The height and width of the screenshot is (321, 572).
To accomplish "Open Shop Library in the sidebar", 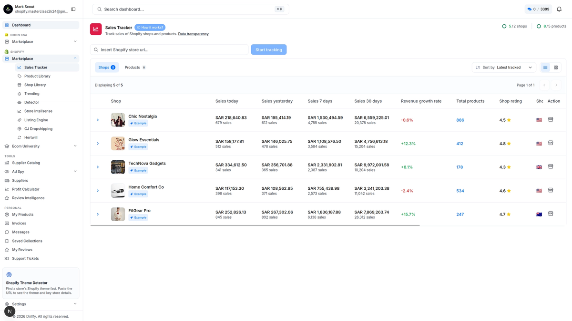I will [35, 85].
